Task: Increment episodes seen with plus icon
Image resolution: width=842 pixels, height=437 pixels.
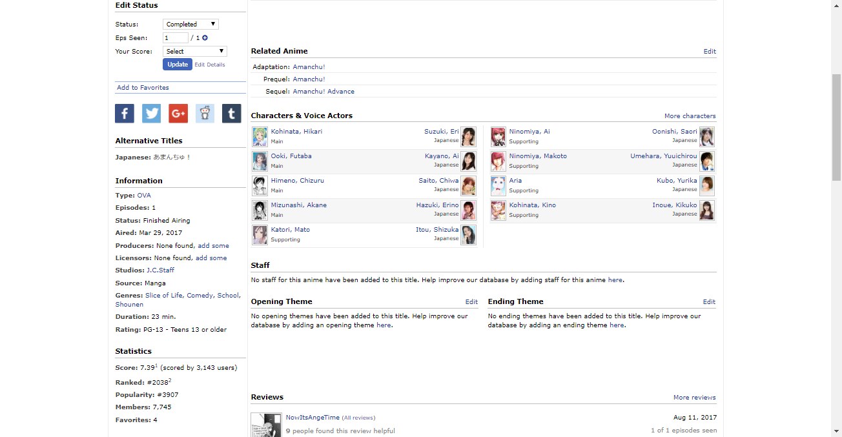Action: pos(205,38)
